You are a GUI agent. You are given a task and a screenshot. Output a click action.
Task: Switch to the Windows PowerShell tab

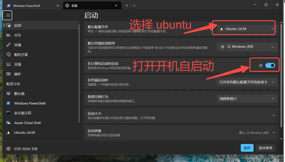coord(32,6)
